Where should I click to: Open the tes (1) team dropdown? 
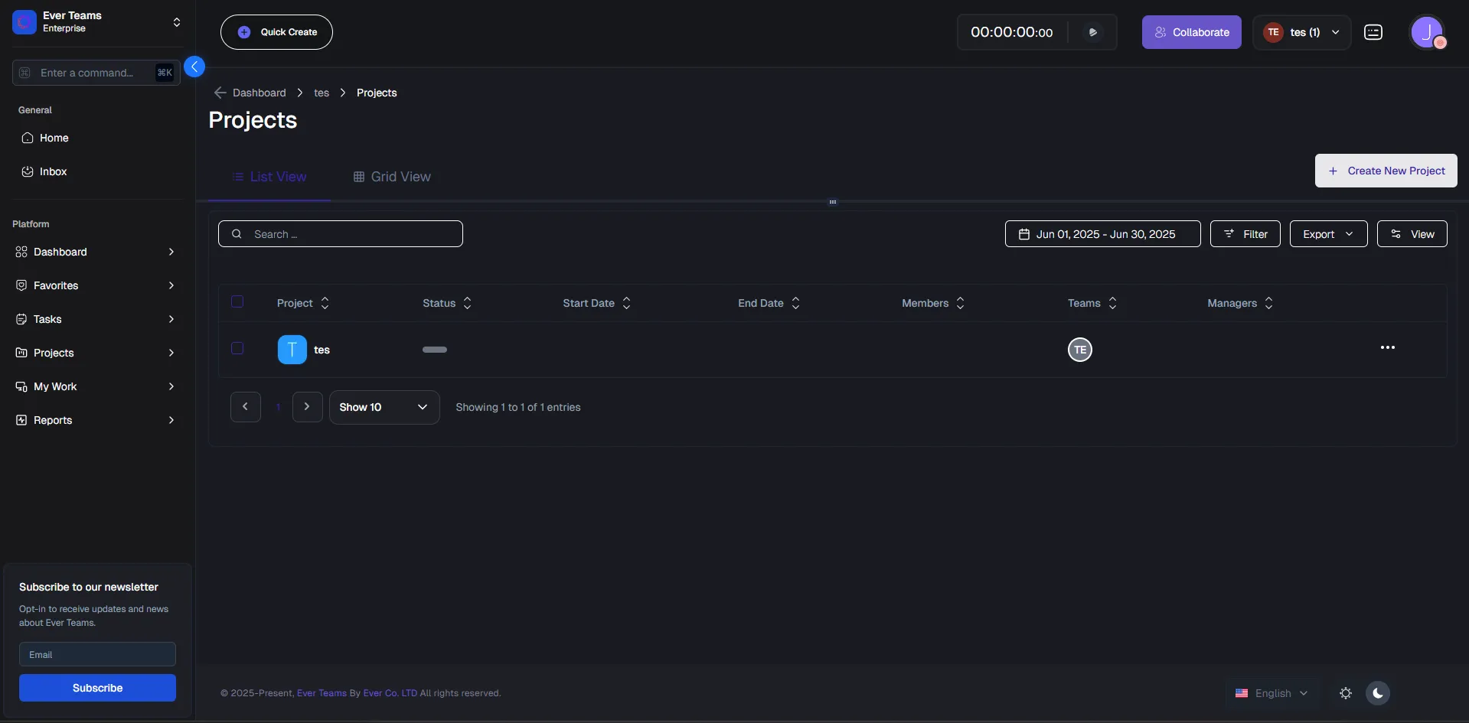1301,32
